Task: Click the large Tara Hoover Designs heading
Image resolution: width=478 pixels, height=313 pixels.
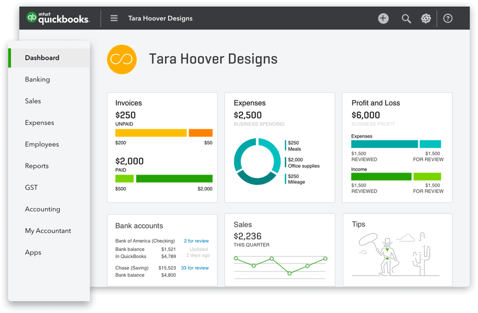Action: pos(213,59)
